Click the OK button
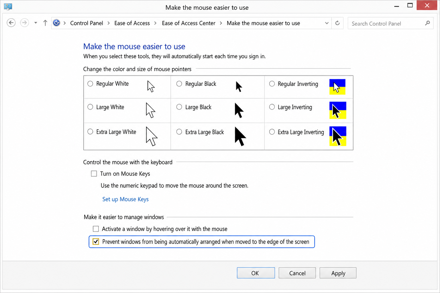The image size is (440, 293). coord(256,273)
